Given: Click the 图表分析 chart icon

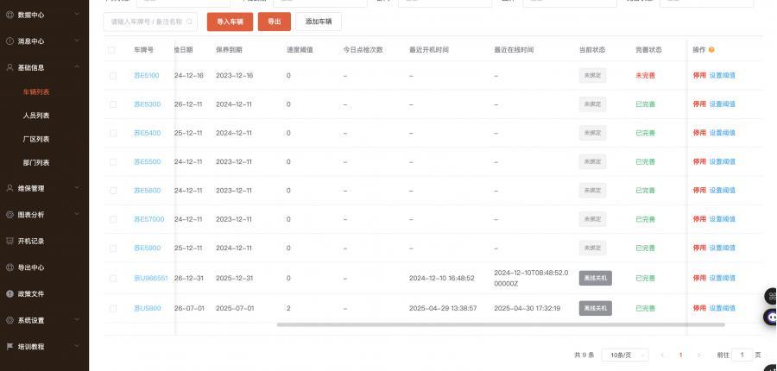Looking at the screenshot, I should (x=9, y=215).
